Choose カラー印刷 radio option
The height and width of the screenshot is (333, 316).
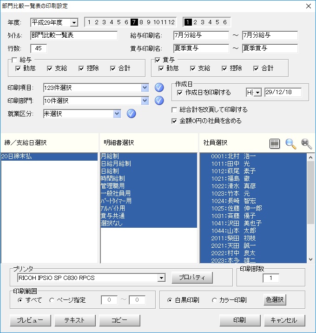point(215,300)
